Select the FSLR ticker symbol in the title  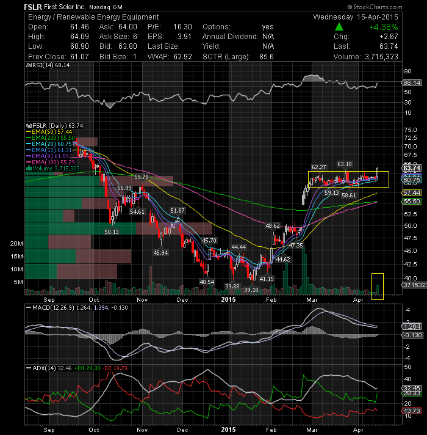pyautogui.click(x=32, y=7)
